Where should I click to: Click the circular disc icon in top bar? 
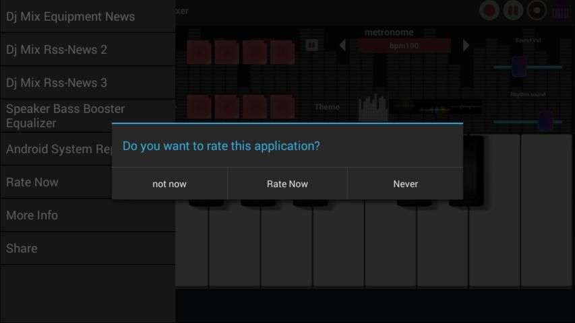pos(537,10)
